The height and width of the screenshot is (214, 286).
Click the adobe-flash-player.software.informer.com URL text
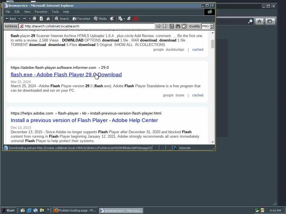click(53, 67)
